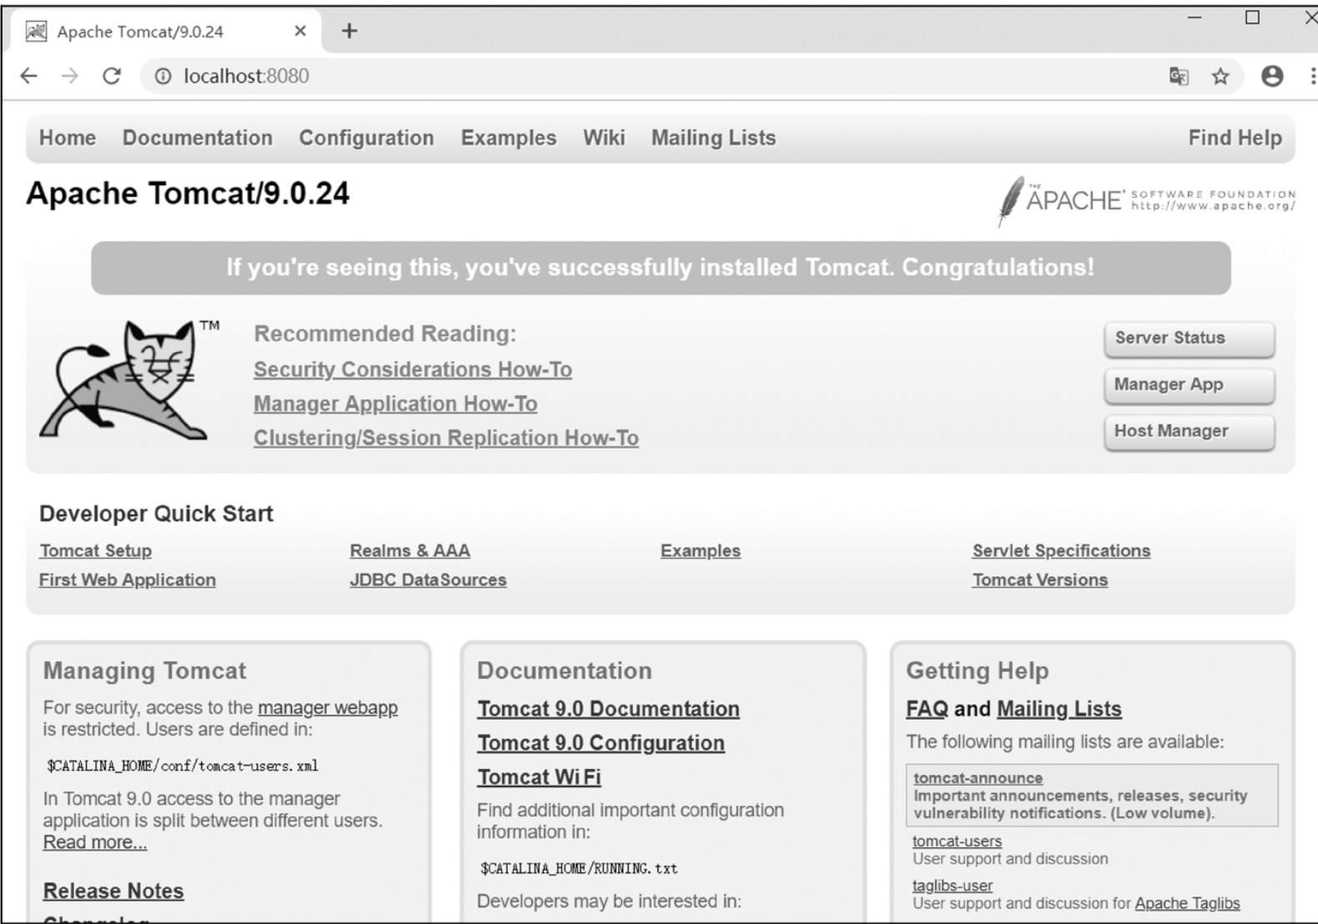Open the First Web Application link
This screenshot has height=924, width=1318.
click(x=127, y=580)
